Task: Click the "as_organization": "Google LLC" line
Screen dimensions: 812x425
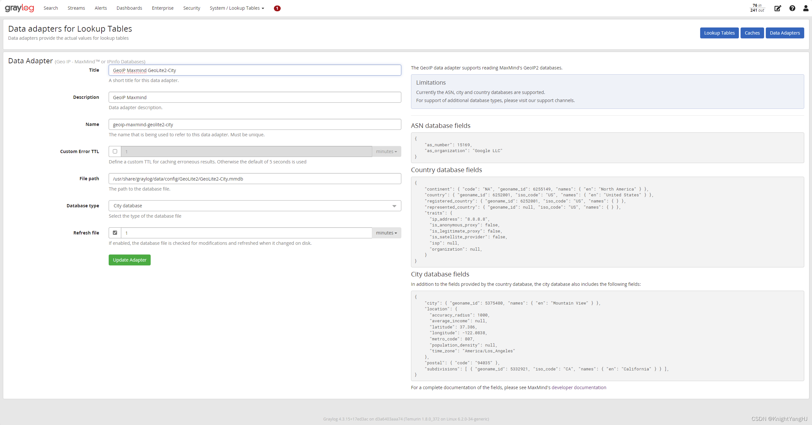Action: pyautogui.click(x=463, y=151)
